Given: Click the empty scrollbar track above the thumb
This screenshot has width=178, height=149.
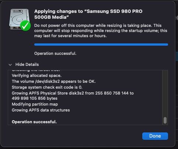Looking at the screenshot, I should (165, 93).
